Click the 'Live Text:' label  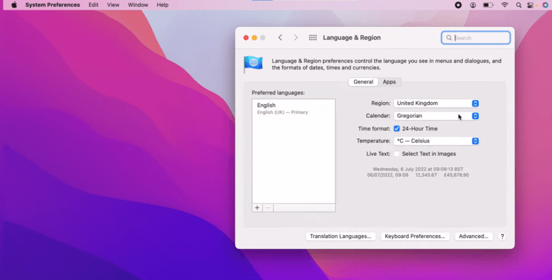pyautogui.click(x=378, y=154)
